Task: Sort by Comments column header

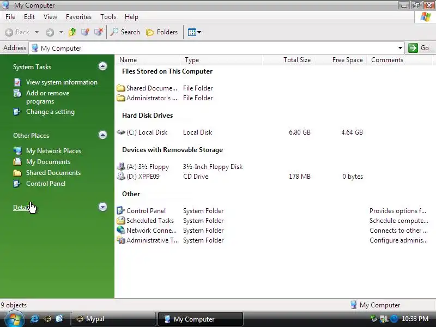Action: click(x=400, y=60)
